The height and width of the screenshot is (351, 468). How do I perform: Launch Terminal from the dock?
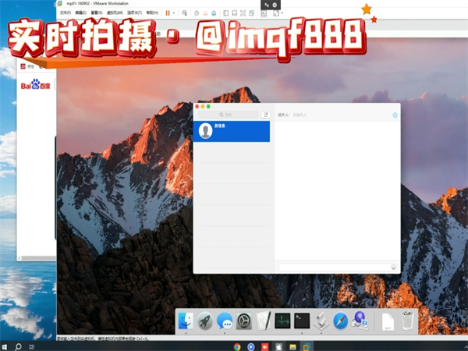point(302,321)
